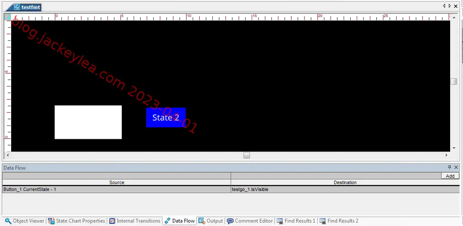Open the Comment Editor tab
463x226 pixels.
tap(250, 221)
